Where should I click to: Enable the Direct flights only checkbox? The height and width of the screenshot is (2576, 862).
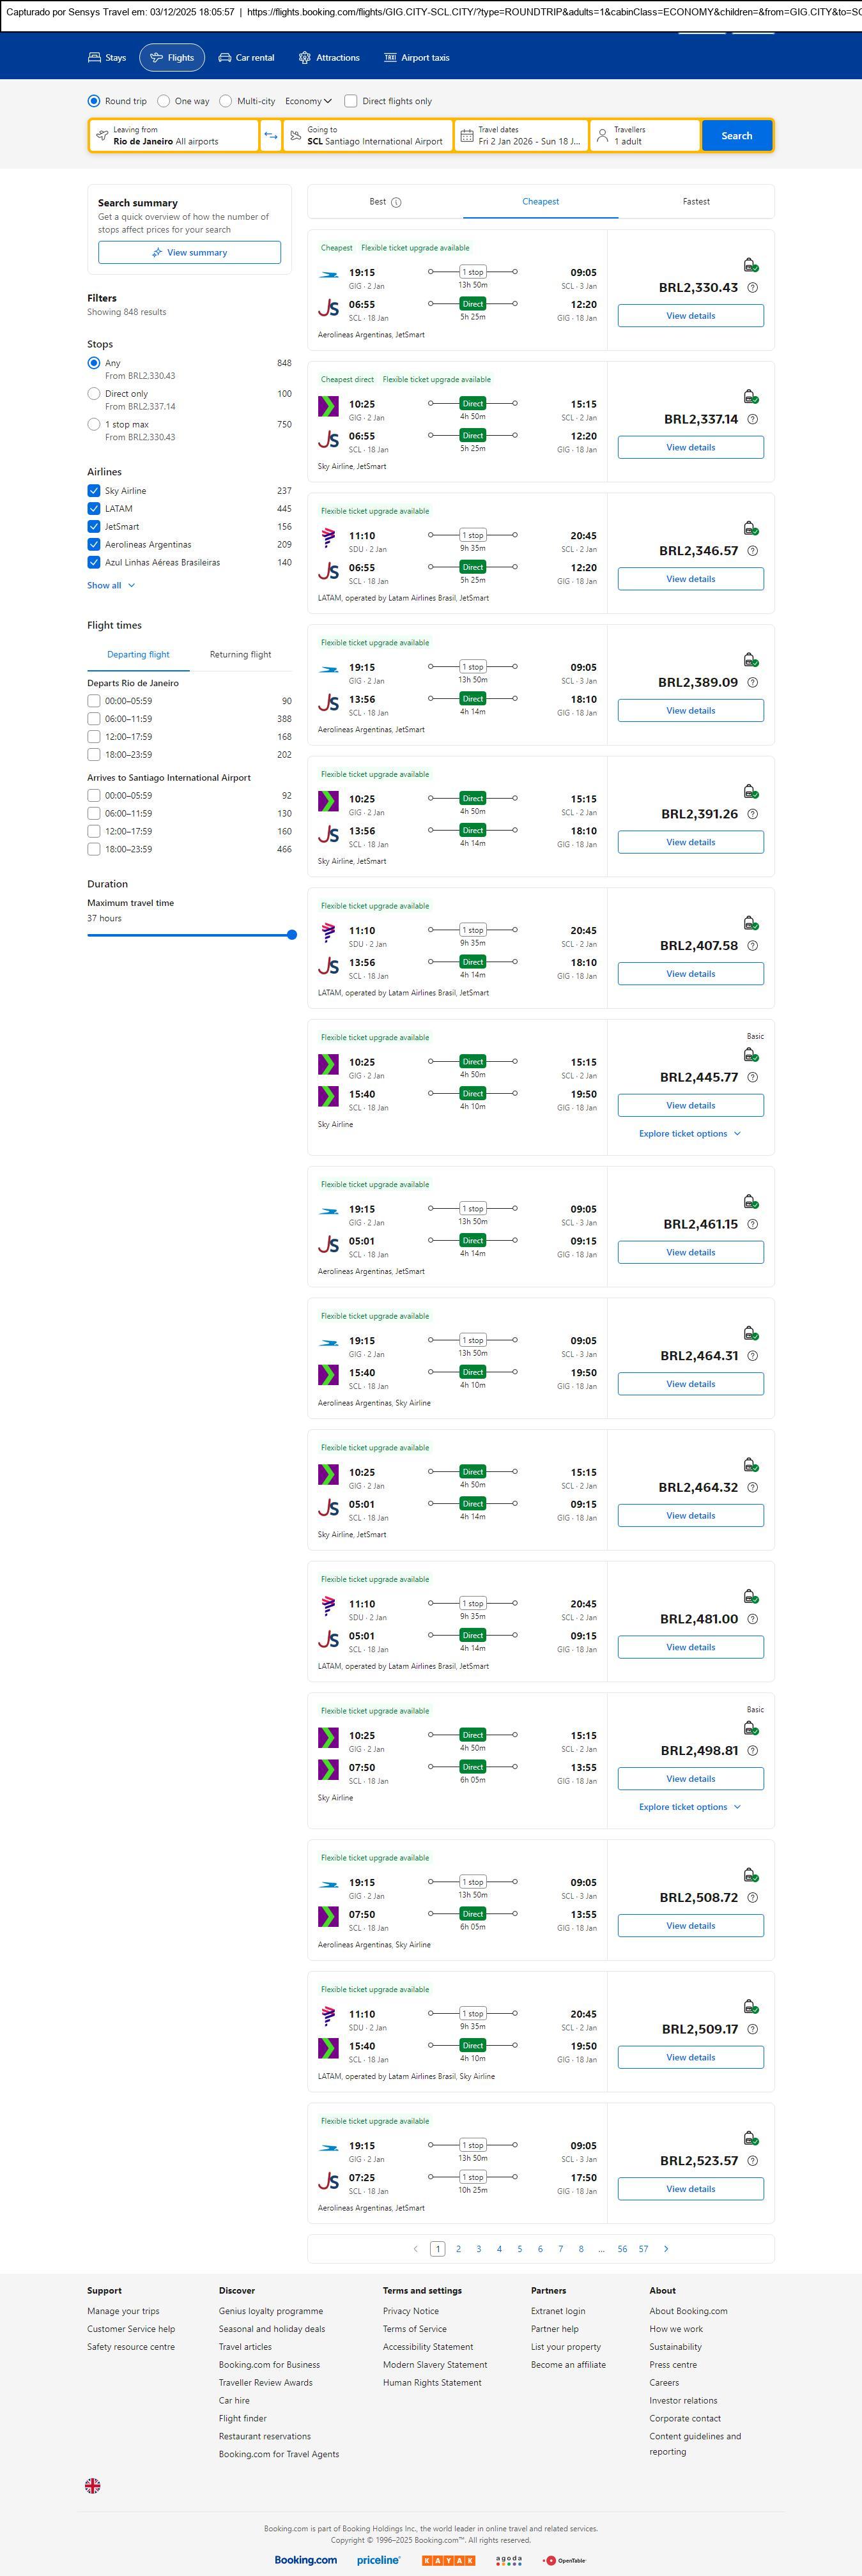(x=351, y=101)
